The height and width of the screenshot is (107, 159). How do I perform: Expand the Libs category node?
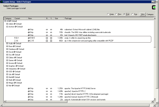tap(7, 74)
